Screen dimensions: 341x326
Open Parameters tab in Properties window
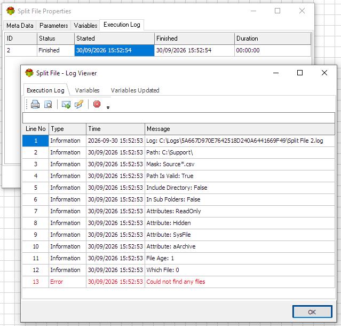(54, 26)
